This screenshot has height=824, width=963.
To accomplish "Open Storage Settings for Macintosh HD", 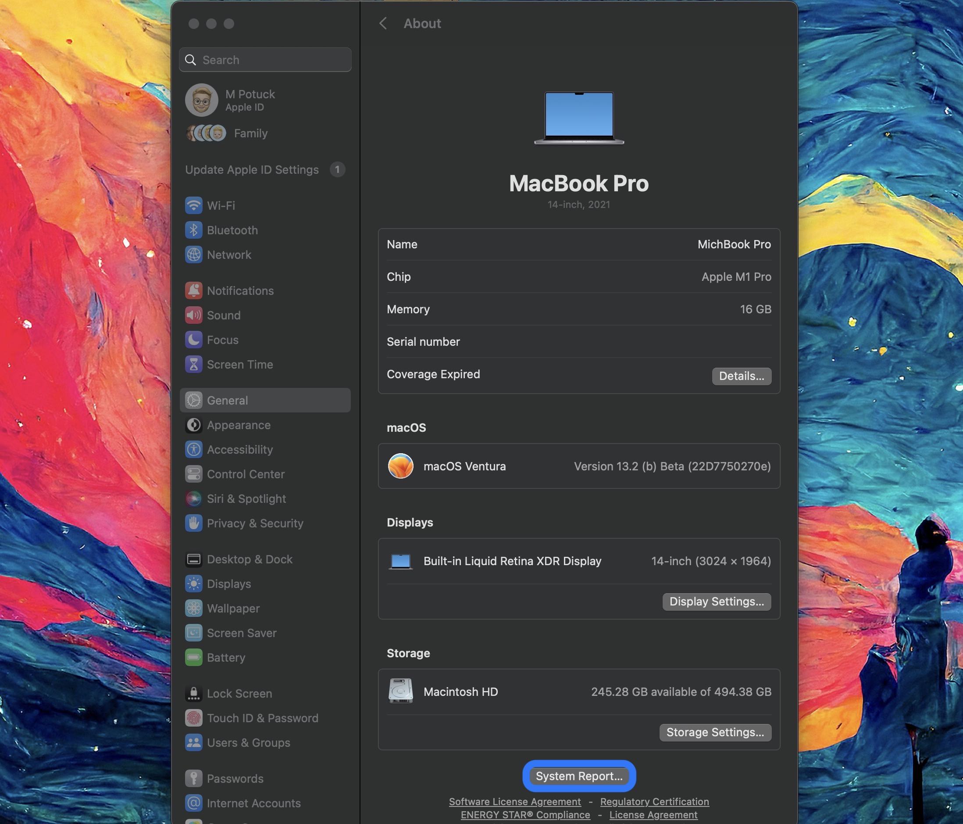I will point(715,732).
